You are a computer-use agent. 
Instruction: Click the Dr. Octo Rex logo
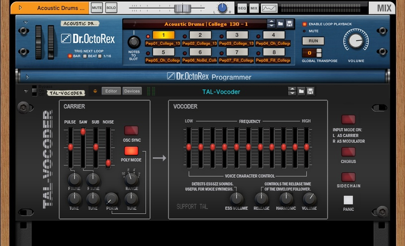88,39
